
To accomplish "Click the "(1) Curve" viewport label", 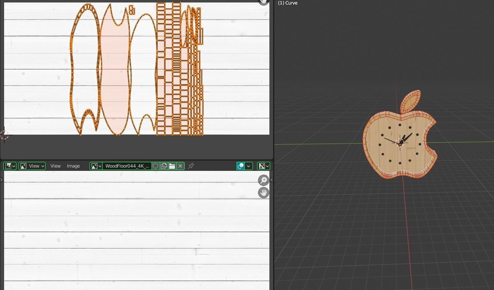I will [288, 3].
